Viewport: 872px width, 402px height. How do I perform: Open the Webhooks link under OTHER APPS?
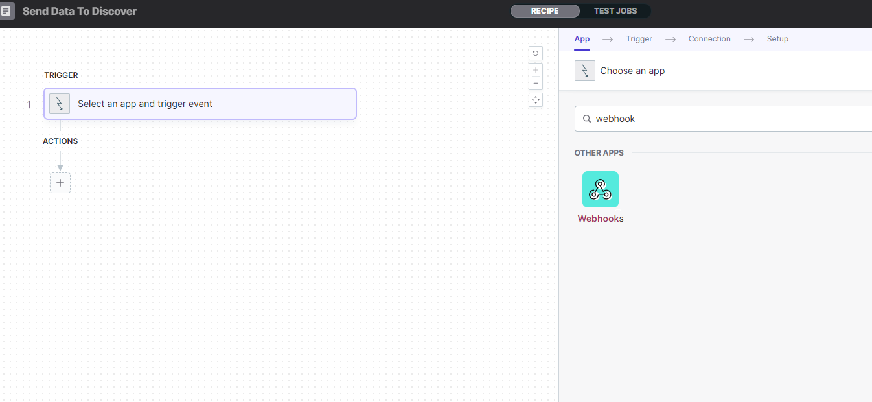coord(600,219)
